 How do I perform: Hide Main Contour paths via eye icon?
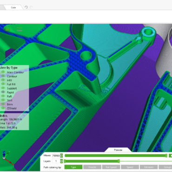[3, 72]
